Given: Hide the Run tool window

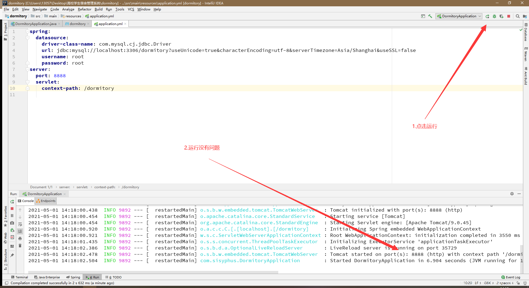Looking at the screenshot, I should click(519, 194).
